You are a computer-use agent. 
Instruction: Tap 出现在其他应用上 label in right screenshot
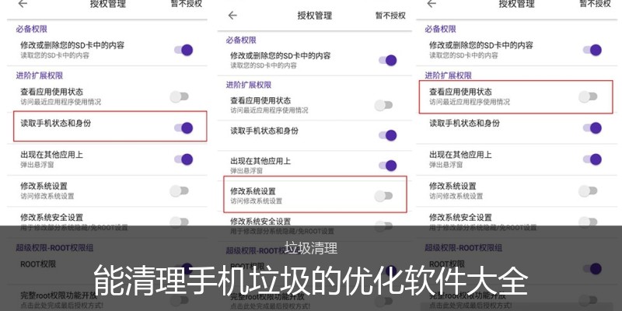[460, 155]
